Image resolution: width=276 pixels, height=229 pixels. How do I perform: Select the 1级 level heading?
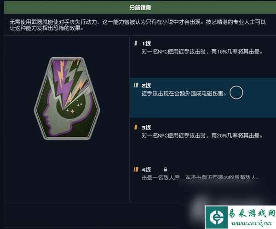pos(146,43)
